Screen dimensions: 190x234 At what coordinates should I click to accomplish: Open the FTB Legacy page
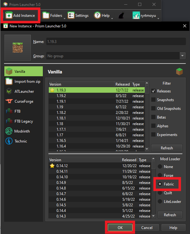tap(24, 121)
